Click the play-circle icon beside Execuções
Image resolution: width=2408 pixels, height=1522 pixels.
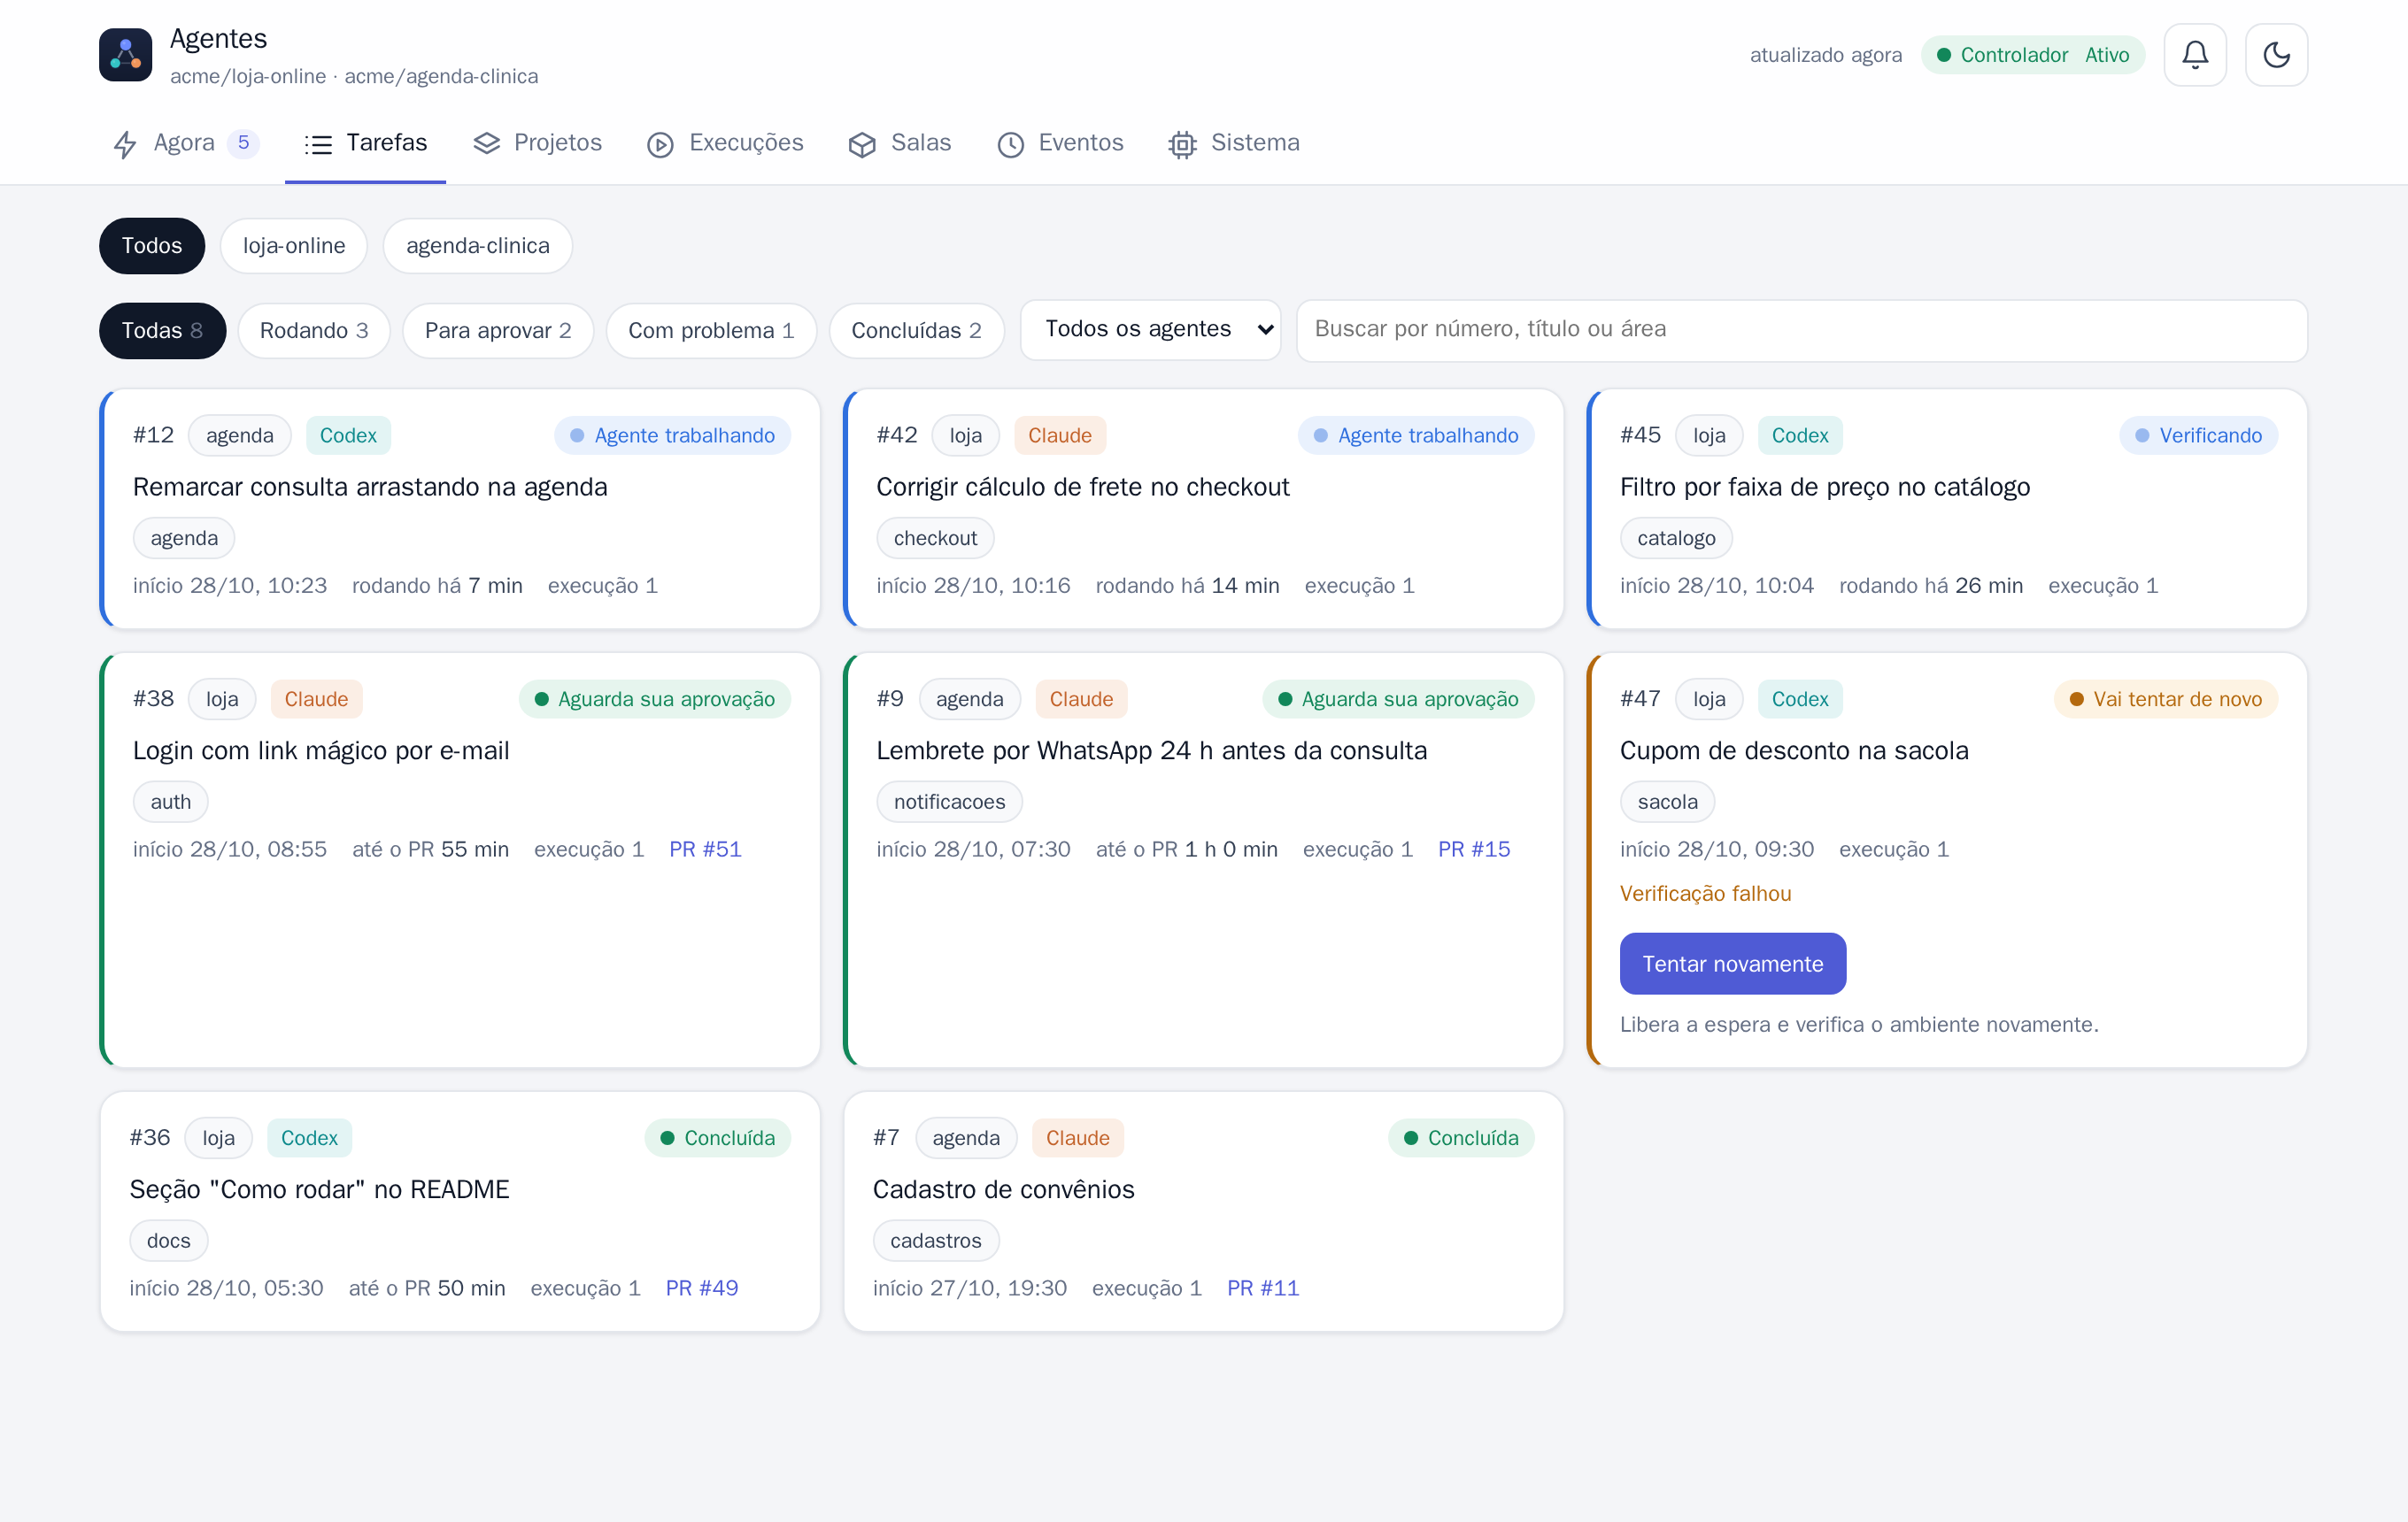click(660, 145)
